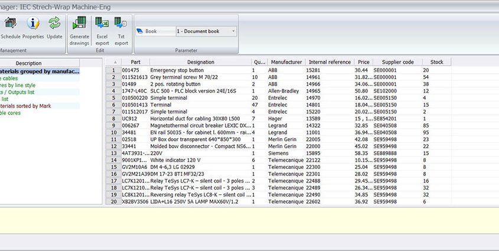Click the Supplier code column header

pos(398,62)
